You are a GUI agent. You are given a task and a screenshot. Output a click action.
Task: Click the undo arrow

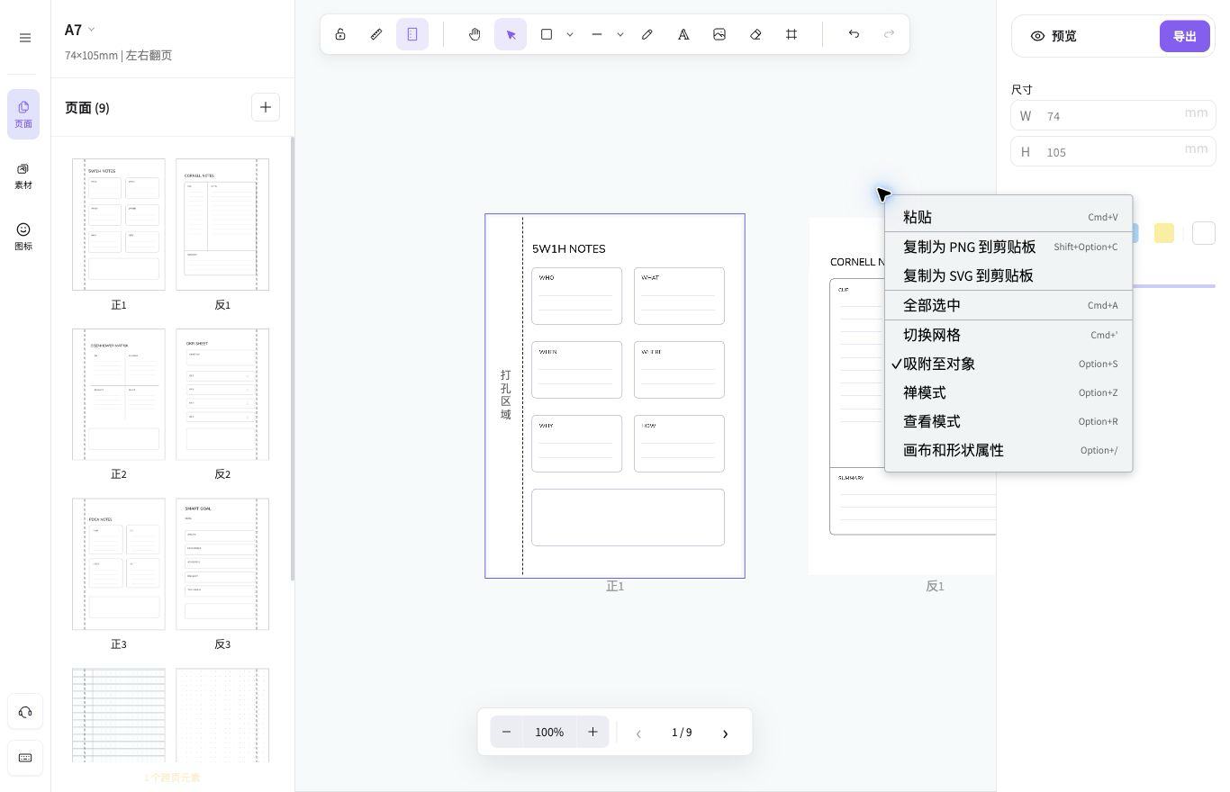[854, 34]
